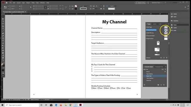Select the Eyedropper tool

[3, 56]
